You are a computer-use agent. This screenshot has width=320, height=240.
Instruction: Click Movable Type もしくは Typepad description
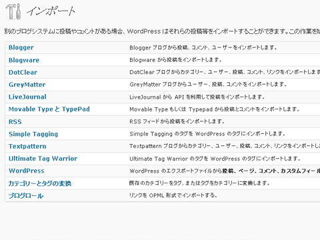215,109
